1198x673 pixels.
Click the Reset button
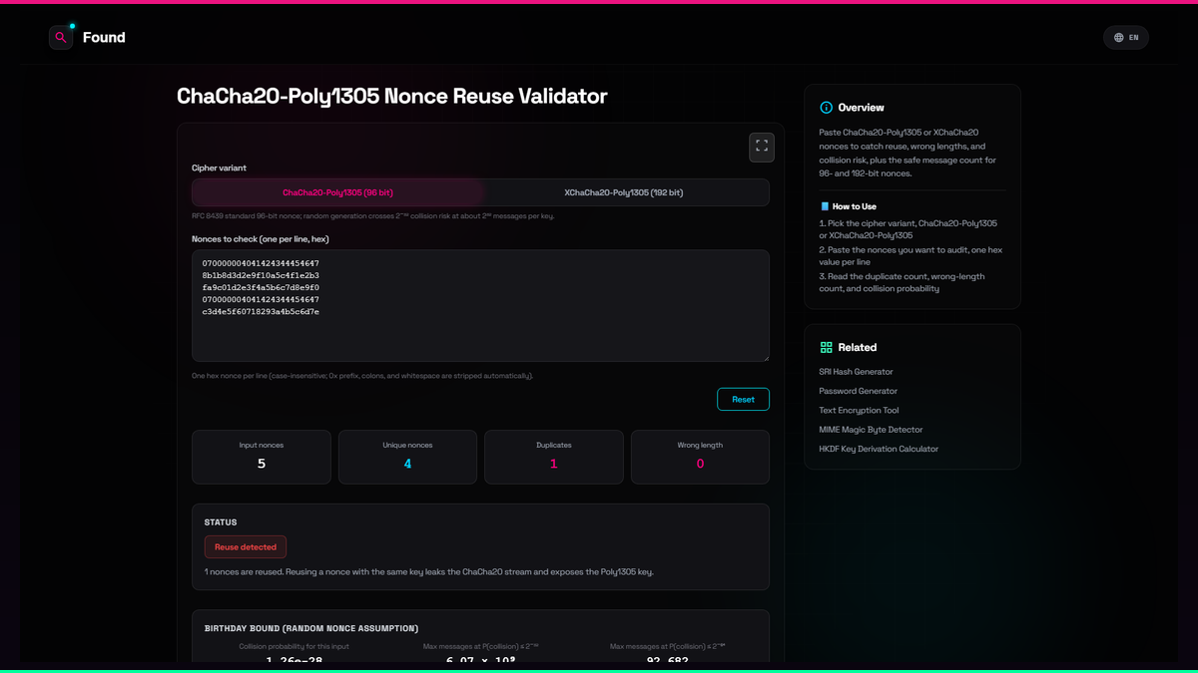(x=743, y=399)
